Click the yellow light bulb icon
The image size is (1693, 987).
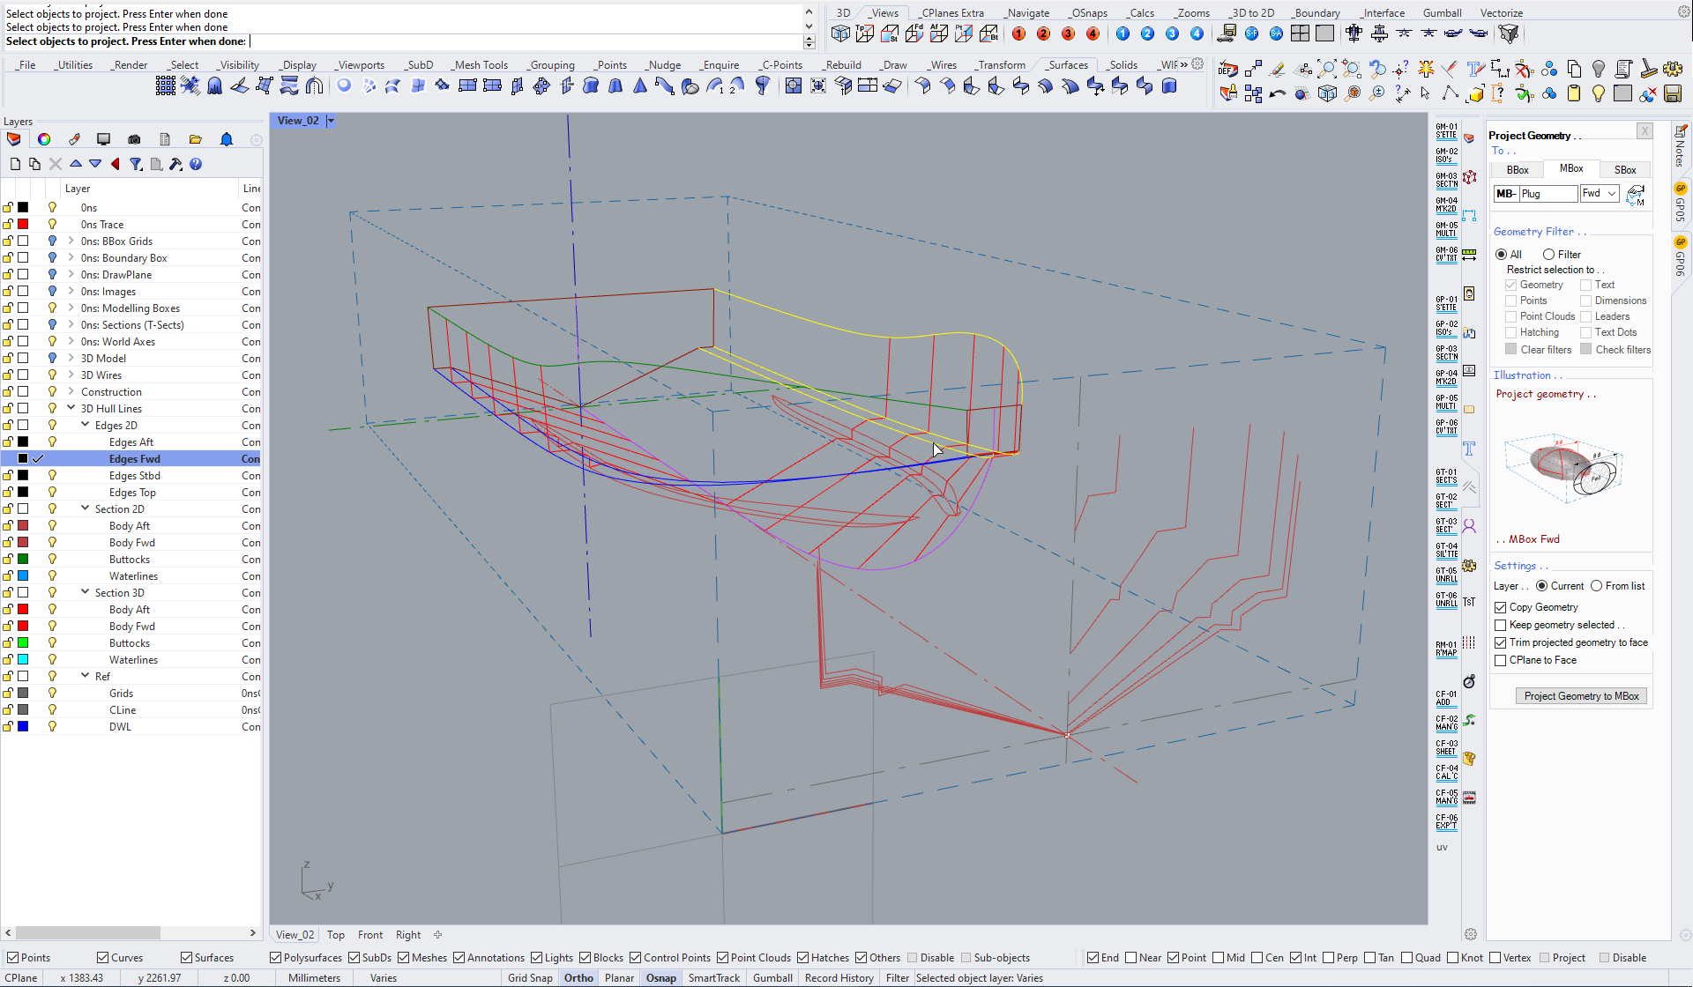click(x=1599, y=93)
